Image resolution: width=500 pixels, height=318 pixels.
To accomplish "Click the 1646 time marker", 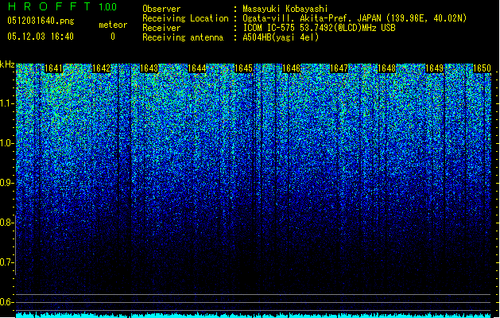I will 291,68.
